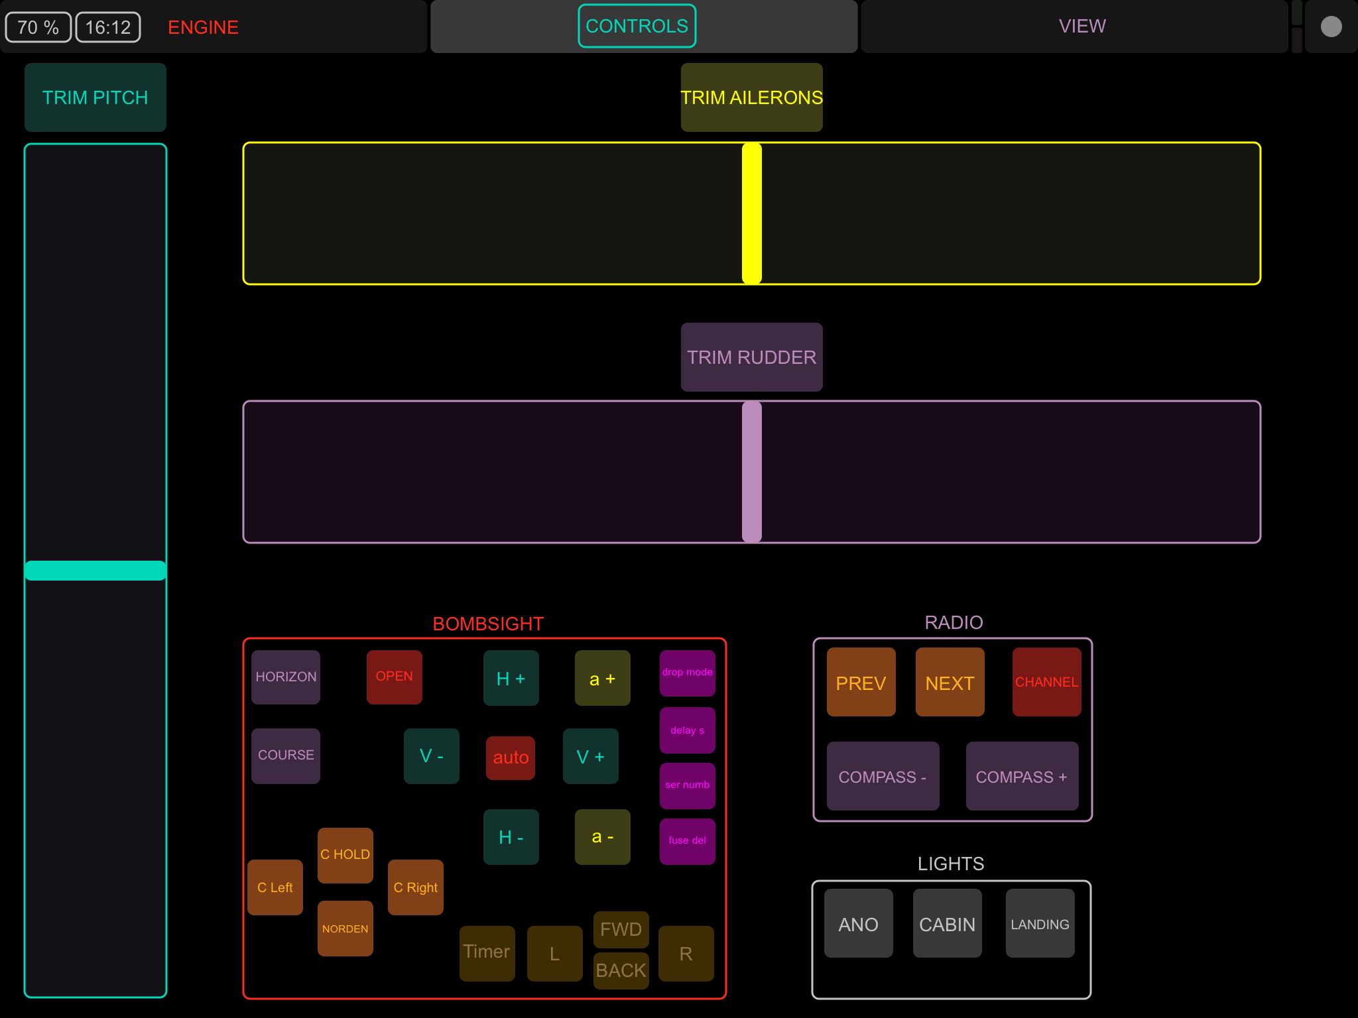Click the yellow aileron trim slider handle
This screenshot has width=1358, height=1018.
tap(751, 213)
